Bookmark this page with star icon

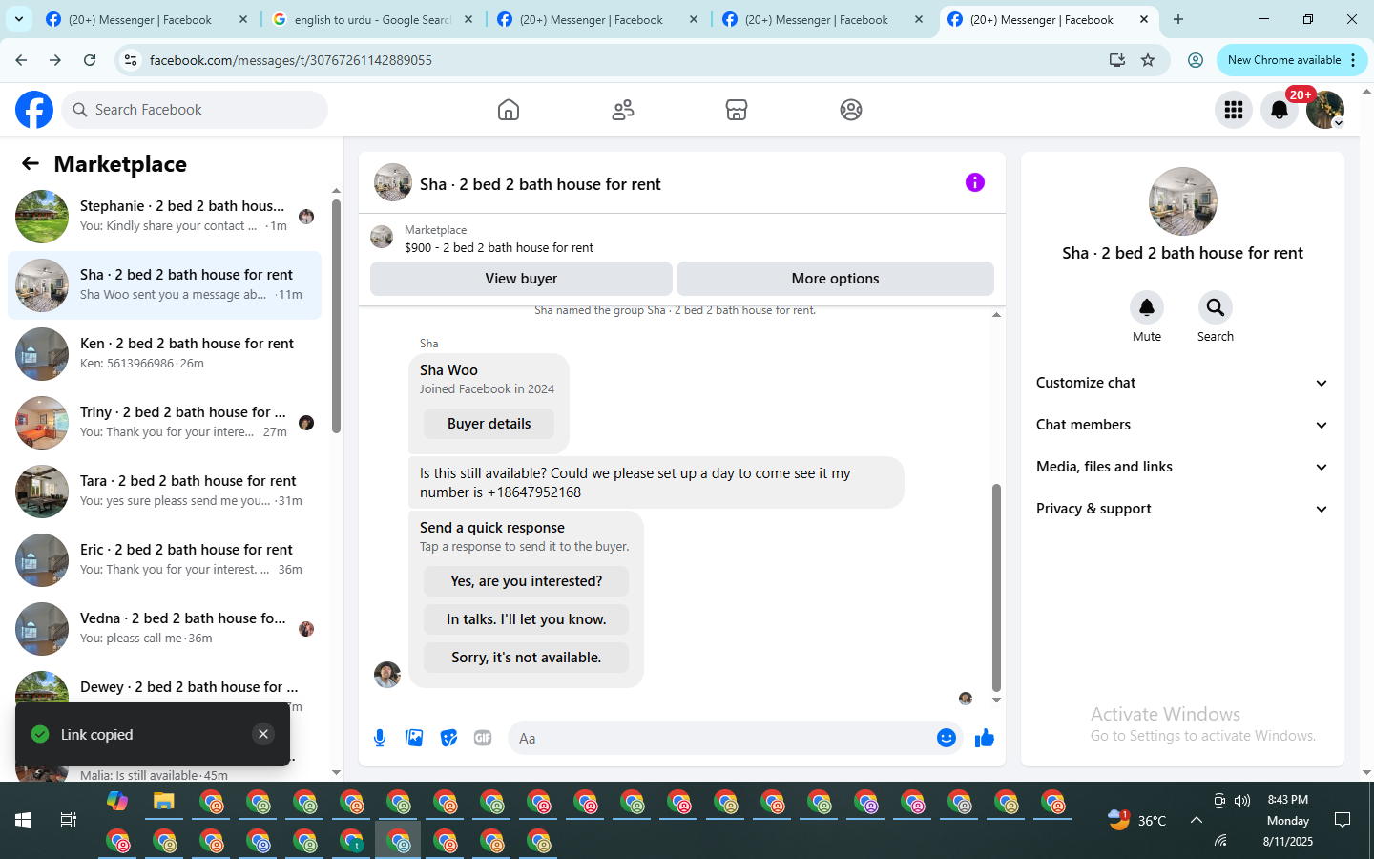click(x=1148, y=60)
